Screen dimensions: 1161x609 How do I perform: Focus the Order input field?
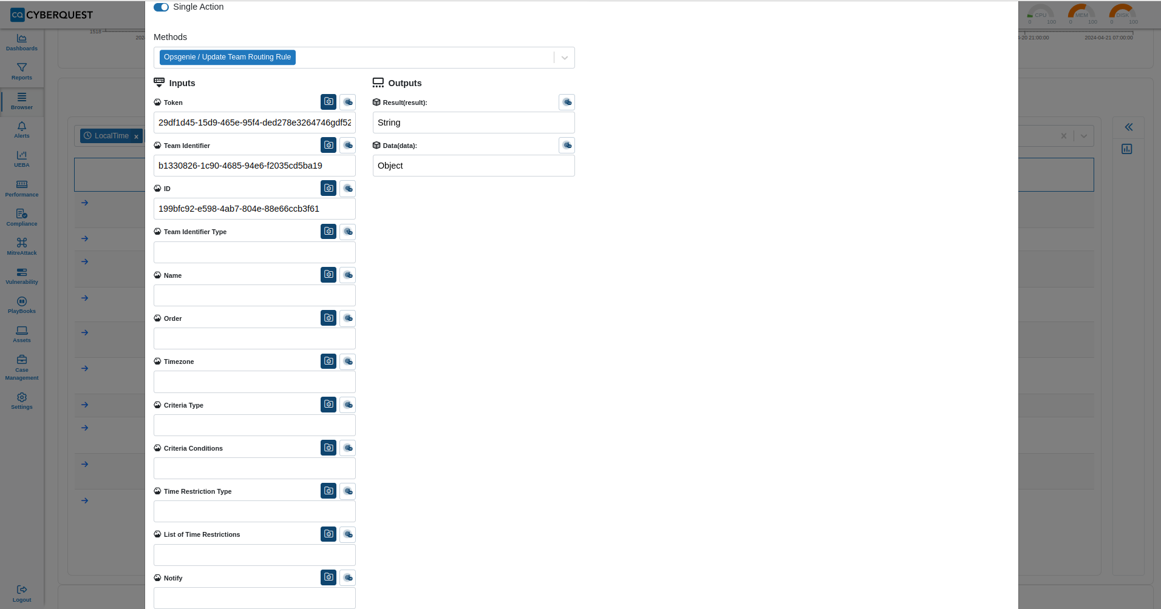pyautogui.click(x=254, y=338)
